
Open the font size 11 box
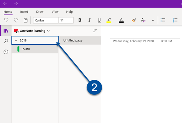click(x=66, y=20)
